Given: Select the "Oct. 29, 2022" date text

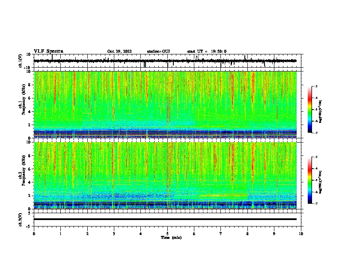Looking at the screenshot, I should coord(119,51).
